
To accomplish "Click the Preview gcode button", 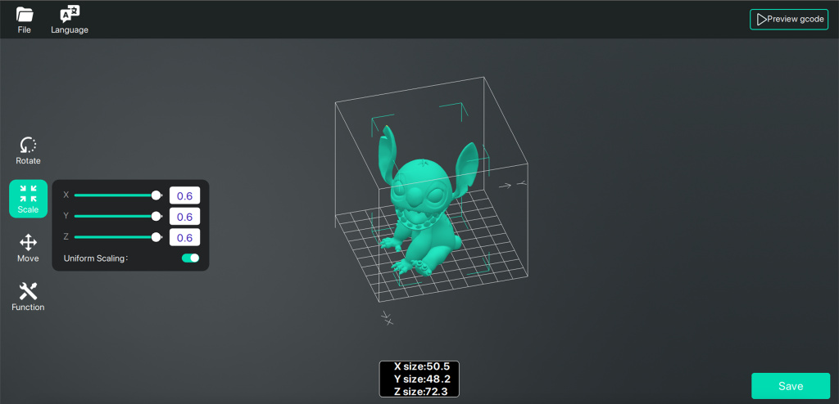I will [789, 19].
